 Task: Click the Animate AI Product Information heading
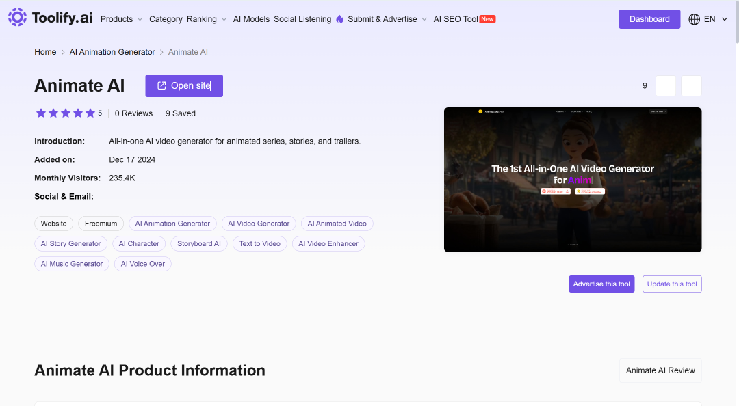150,370
